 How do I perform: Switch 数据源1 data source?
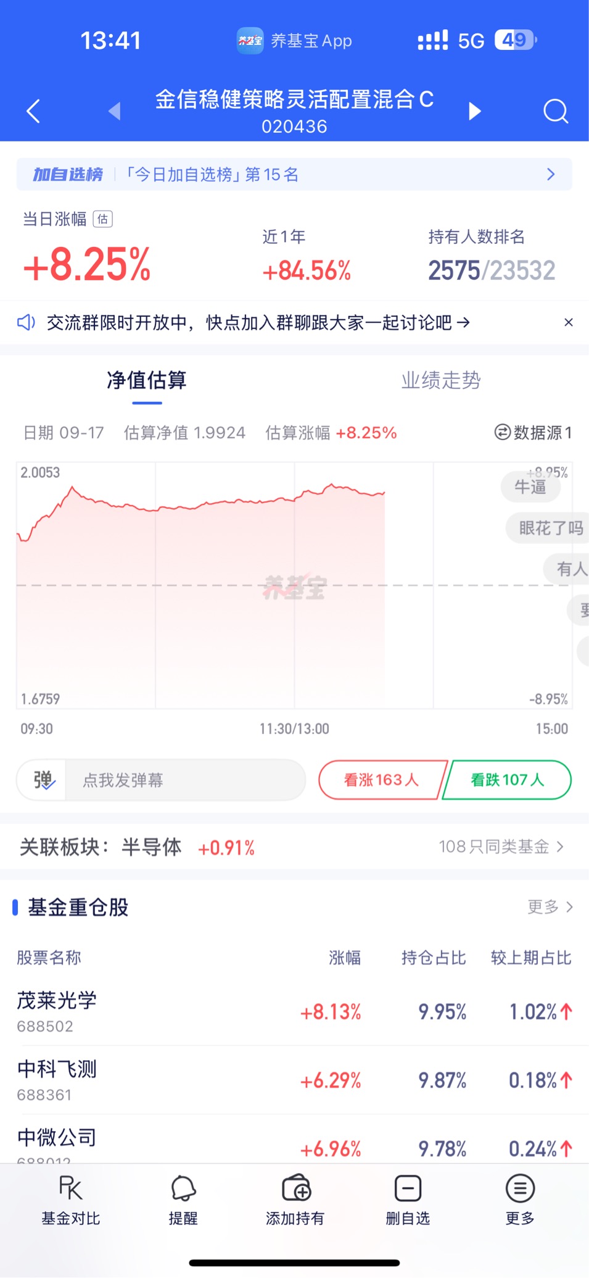pyautogui.click(x=533, y=433)
